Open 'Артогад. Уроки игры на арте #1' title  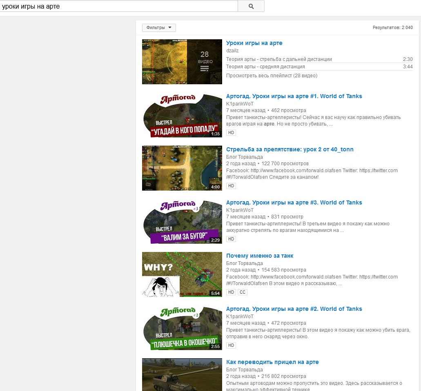(x=294, y=96)
